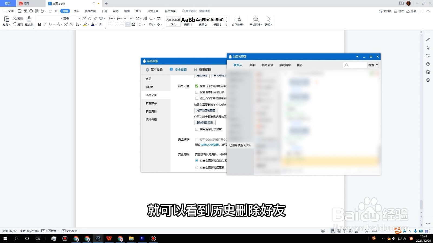Center align the paragraph
The height and width of the screenshot is (243, 433).
point(117,24)
